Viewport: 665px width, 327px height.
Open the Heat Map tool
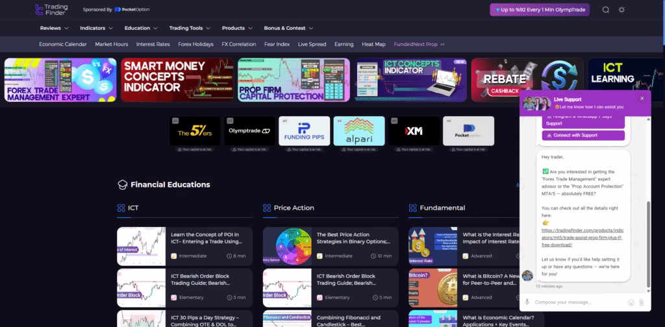click(x=373, y=44)
